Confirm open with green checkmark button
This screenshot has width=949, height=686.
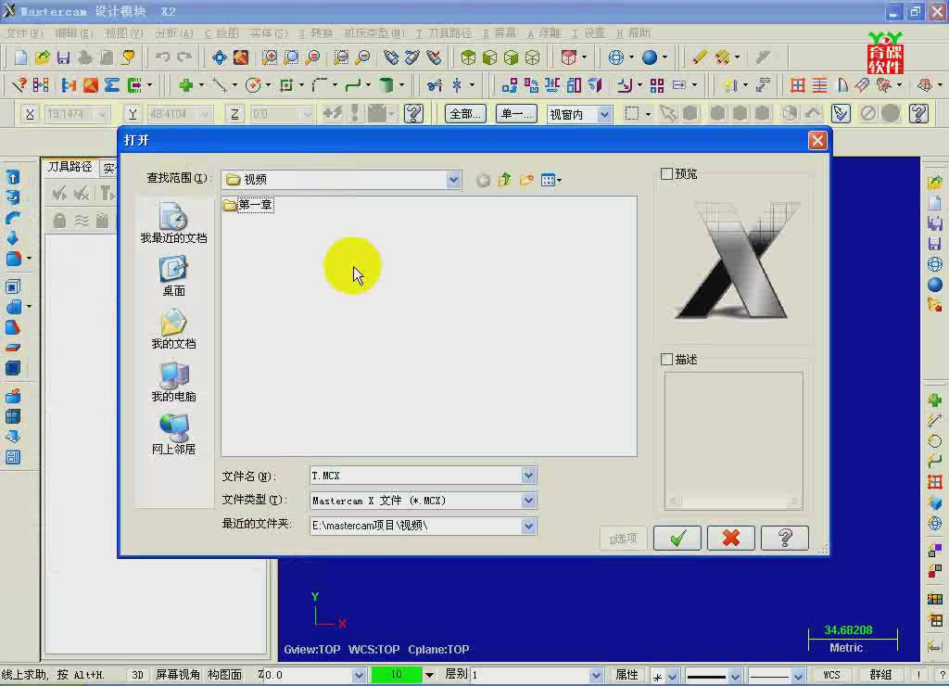click(677, 538)
